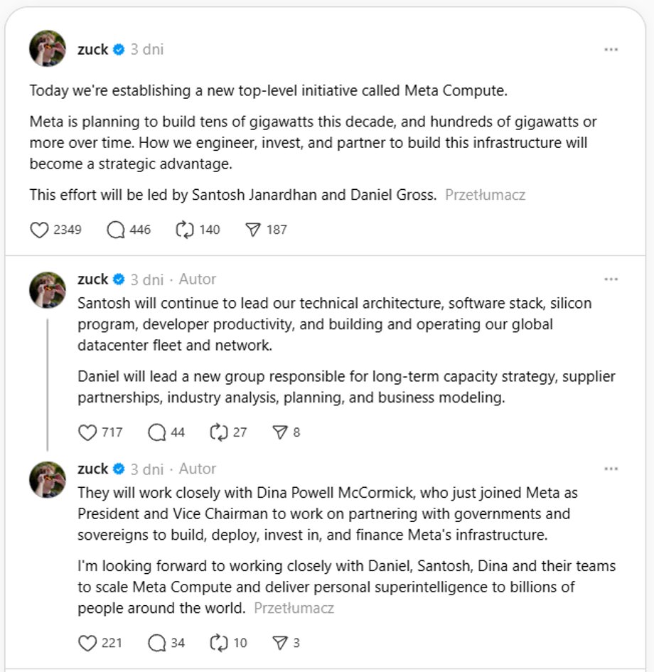Open the more options menu on the last post
The height and width of the screenshot is (672, 654).
point(611,469)
